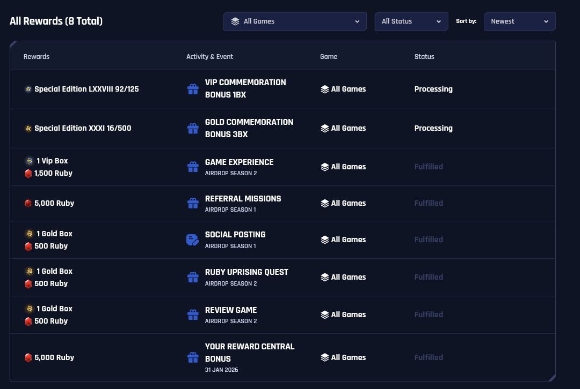Click ruby gem in Reward Central Bonus row
Image resolution: width=580 pixels, height=389 pixels.
tap(28, 357)
